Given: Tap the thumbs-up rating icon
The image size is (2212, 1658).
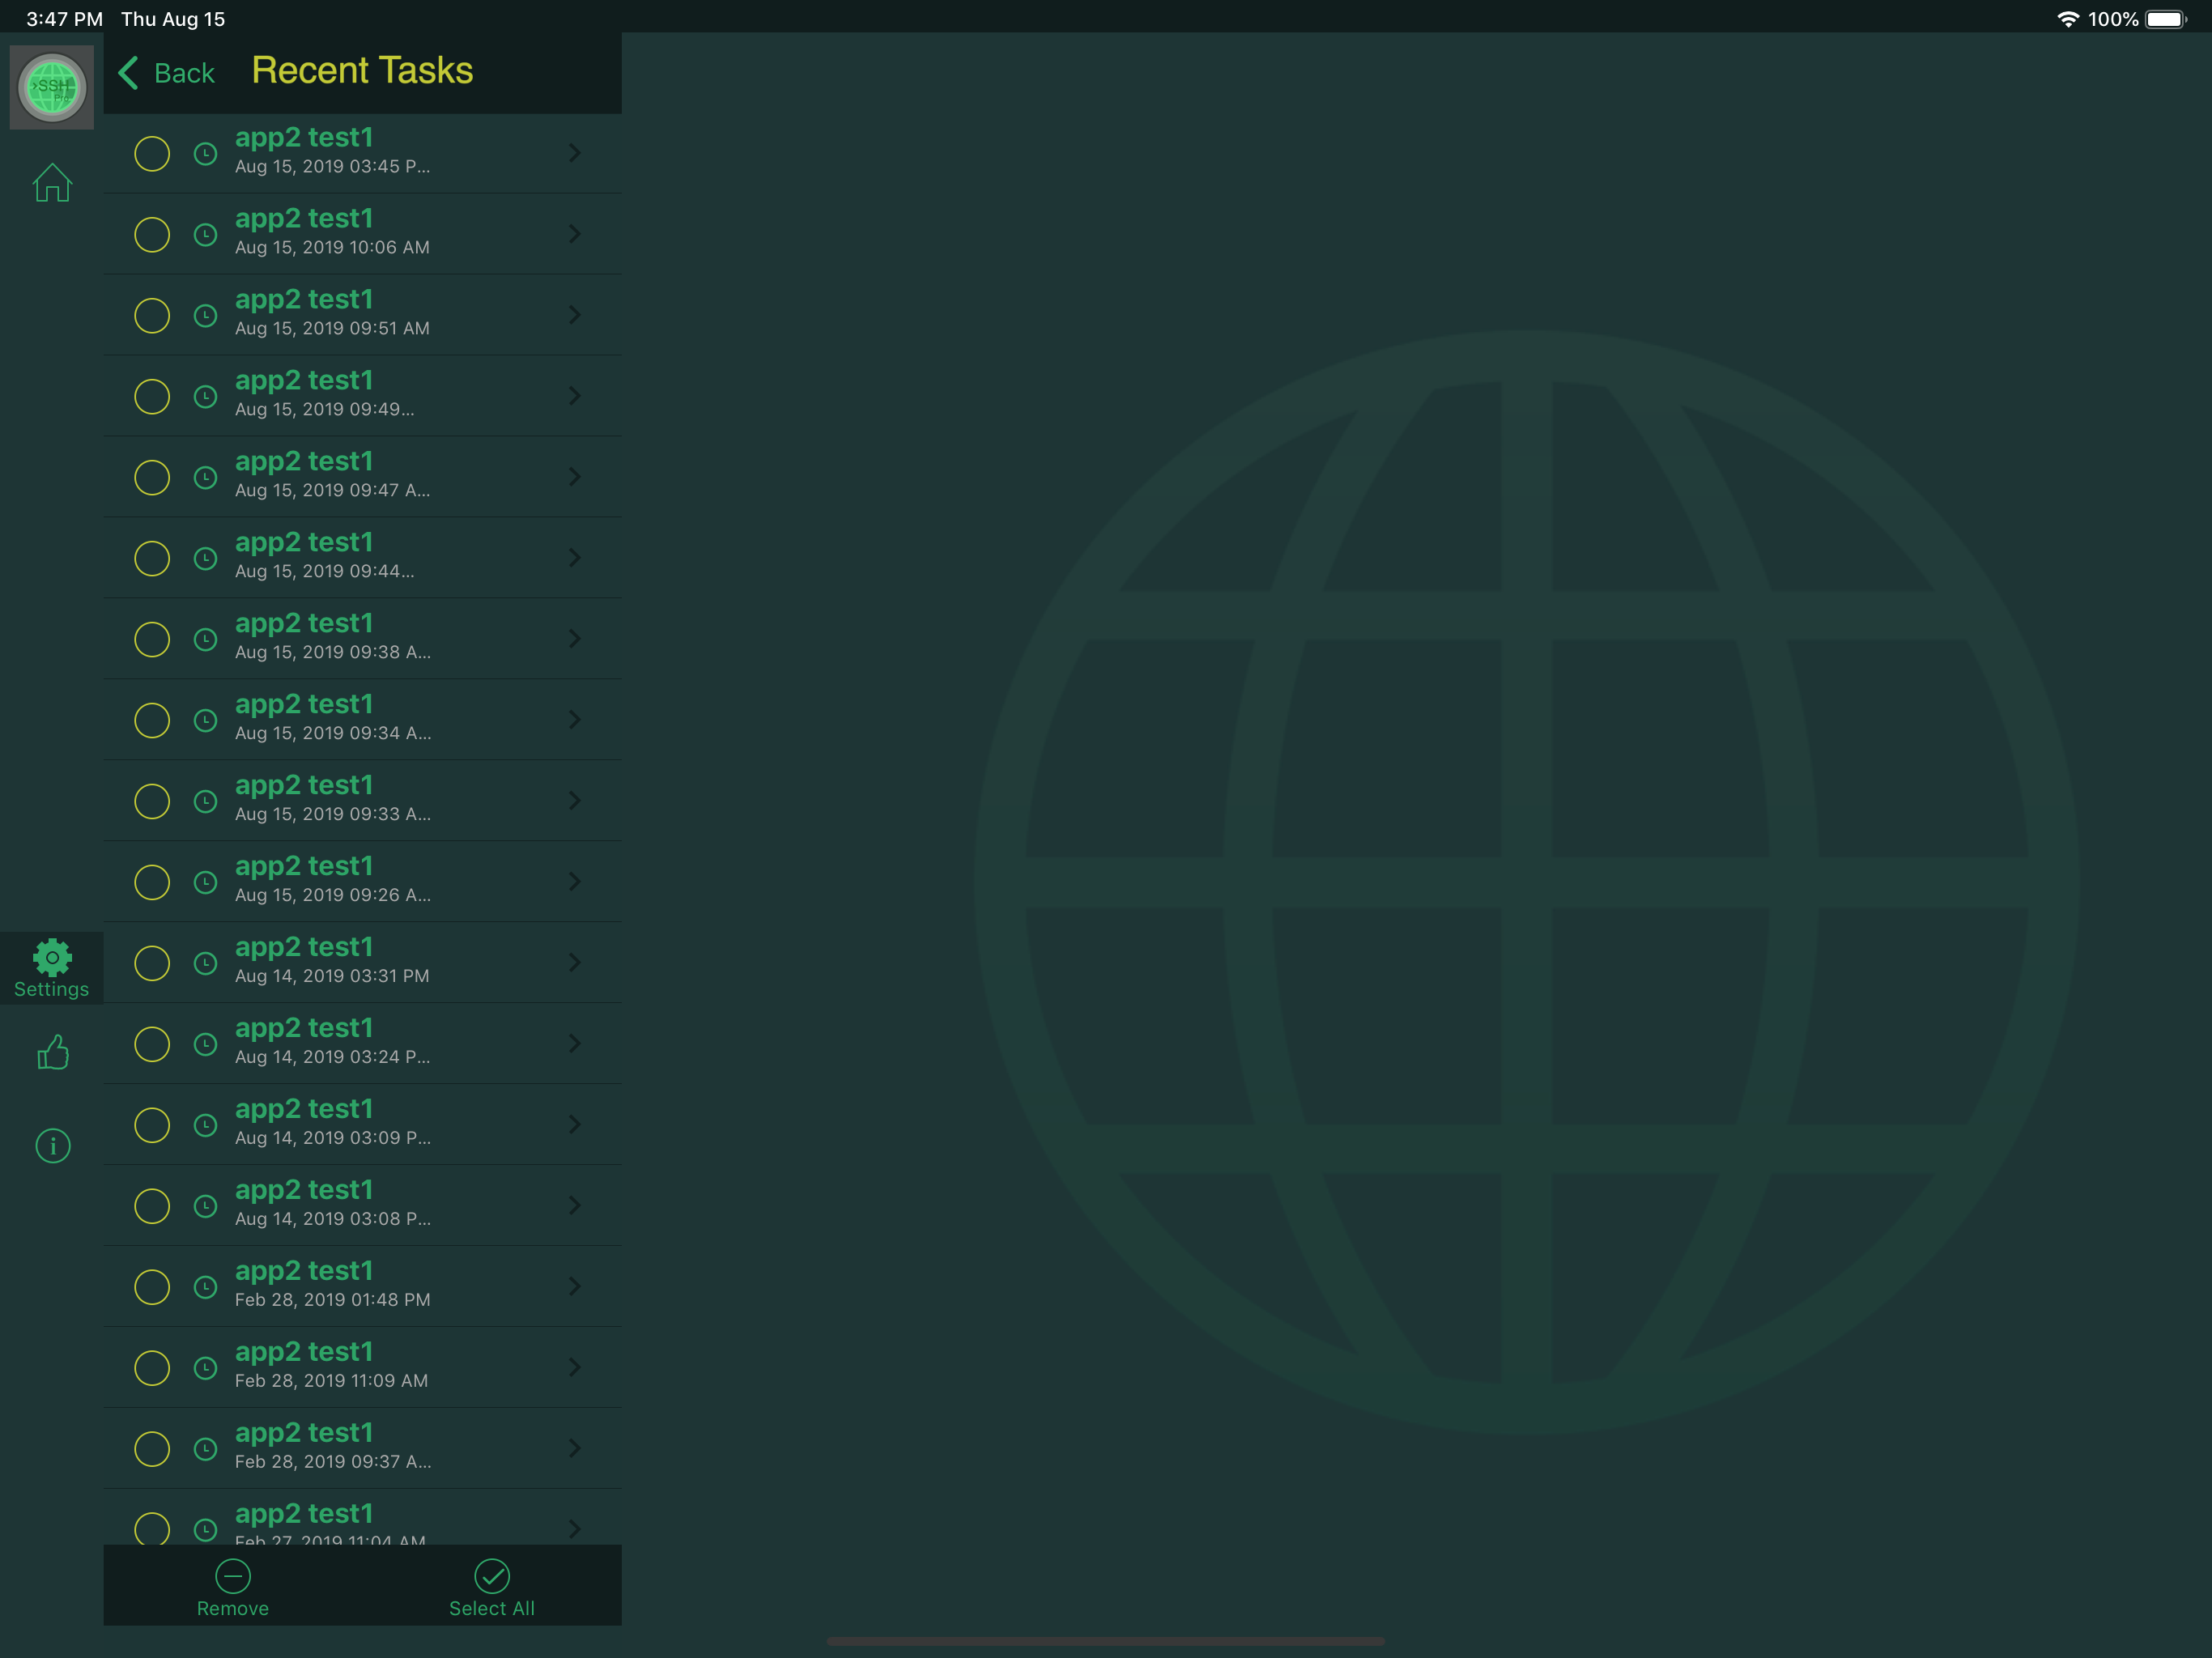Looking at the screenshot, I should (x=52, y=1050).
